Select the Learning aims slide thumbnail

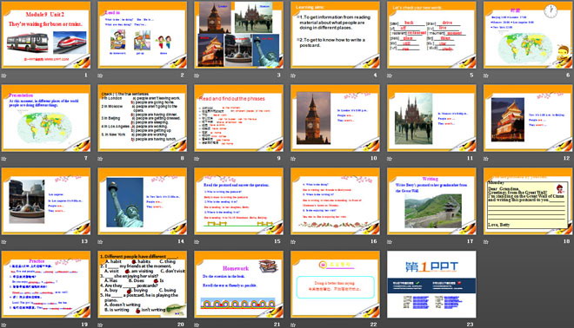[335, 35]
